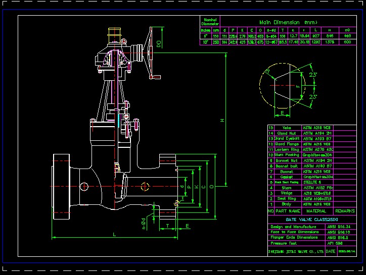Select the 'DATE' cell in title block
This screenshot has height=275, width=366.
click(x=331, y=251)
